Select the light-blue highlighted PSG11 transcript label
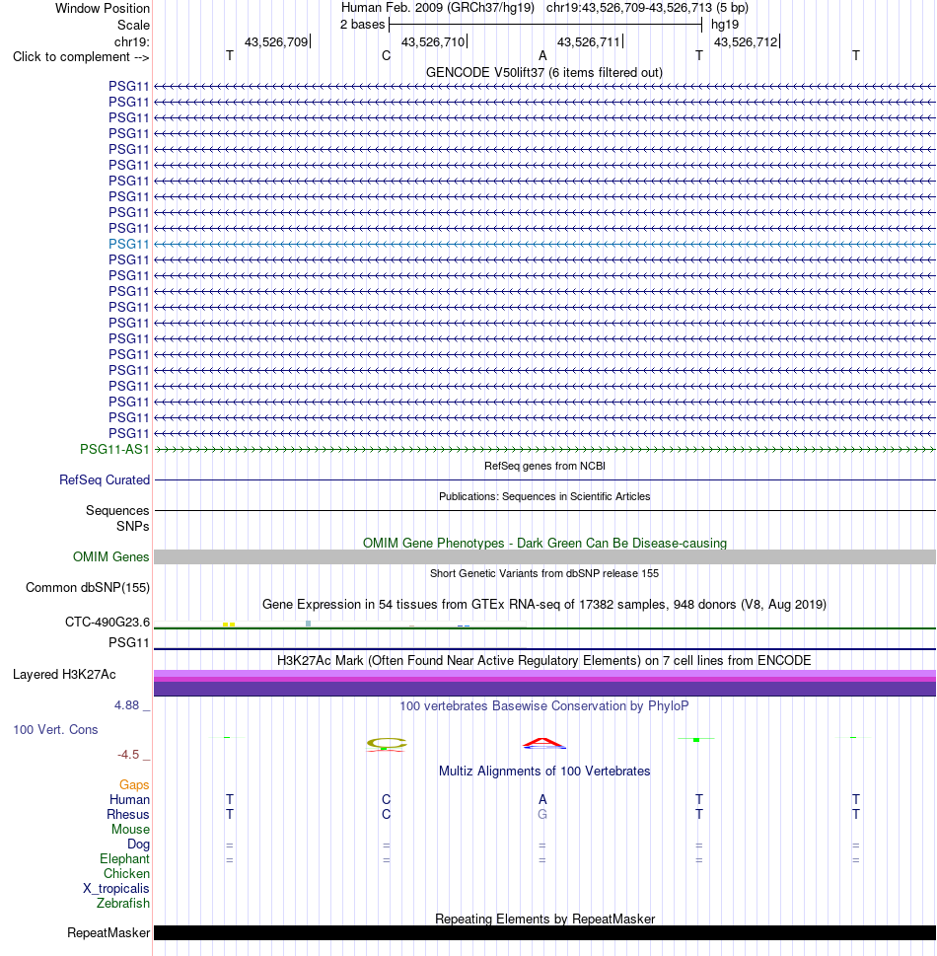937x956 pixels. point(128,244)
